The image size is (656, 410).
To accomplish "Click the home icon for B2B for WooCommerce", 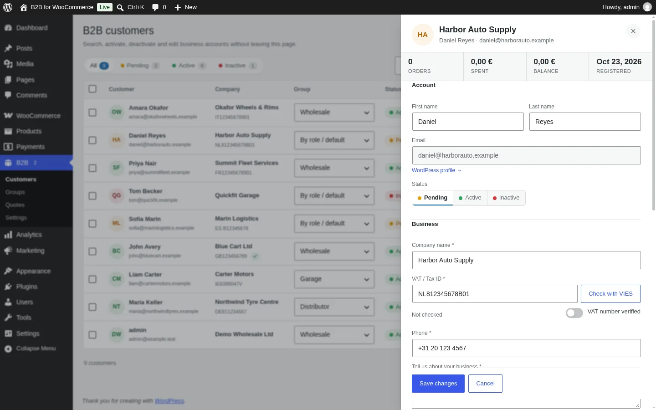I will (x=24, y=7).
